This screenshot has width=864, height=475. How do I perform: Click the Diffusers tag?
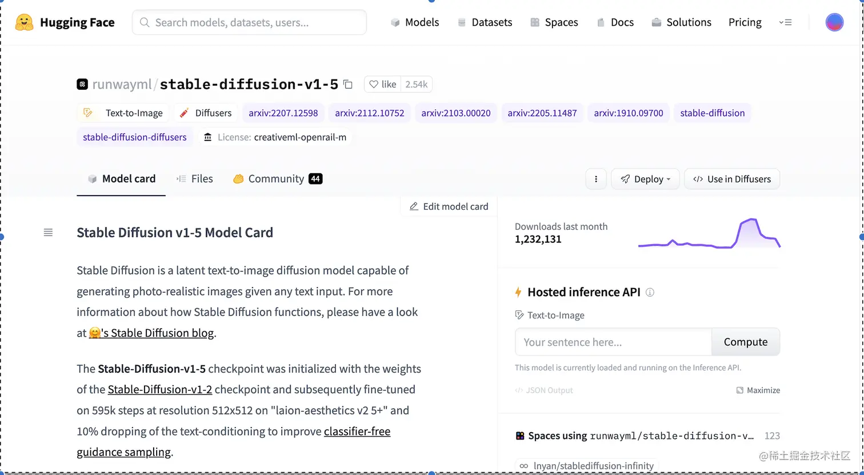click(206, 113)
